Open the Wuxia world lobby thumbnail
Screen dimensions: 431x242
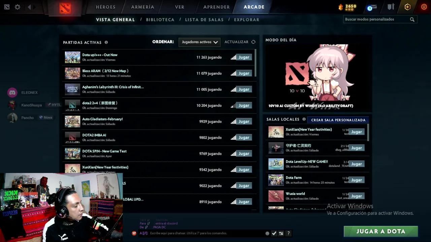276,196
